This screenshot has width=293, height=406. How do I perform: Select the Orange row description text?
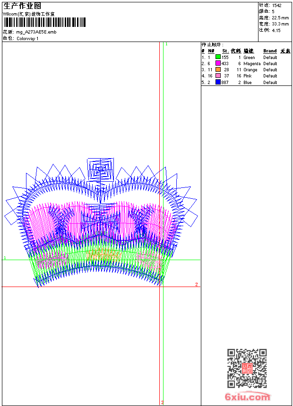coord(250,69)
